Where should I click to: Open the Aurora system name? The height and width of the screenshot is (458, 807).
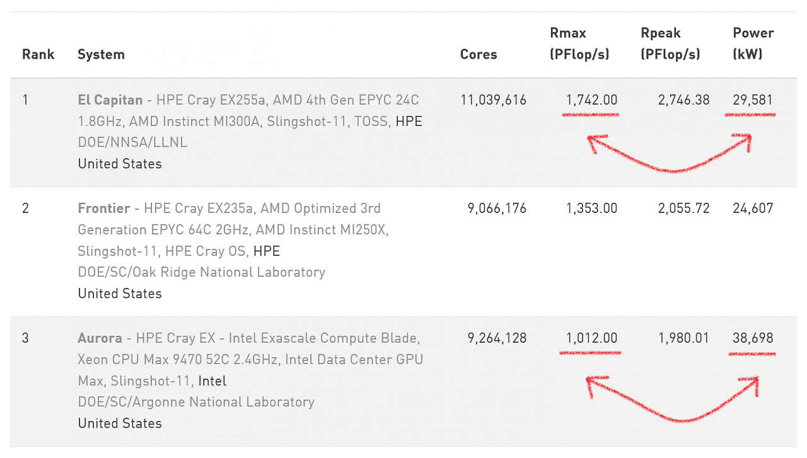click(100, 338)
